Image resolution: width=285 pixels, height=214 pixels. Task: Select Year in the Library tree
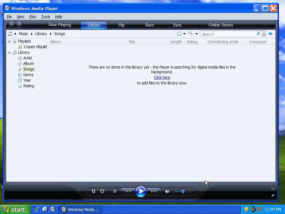click(x=27, y=80)
